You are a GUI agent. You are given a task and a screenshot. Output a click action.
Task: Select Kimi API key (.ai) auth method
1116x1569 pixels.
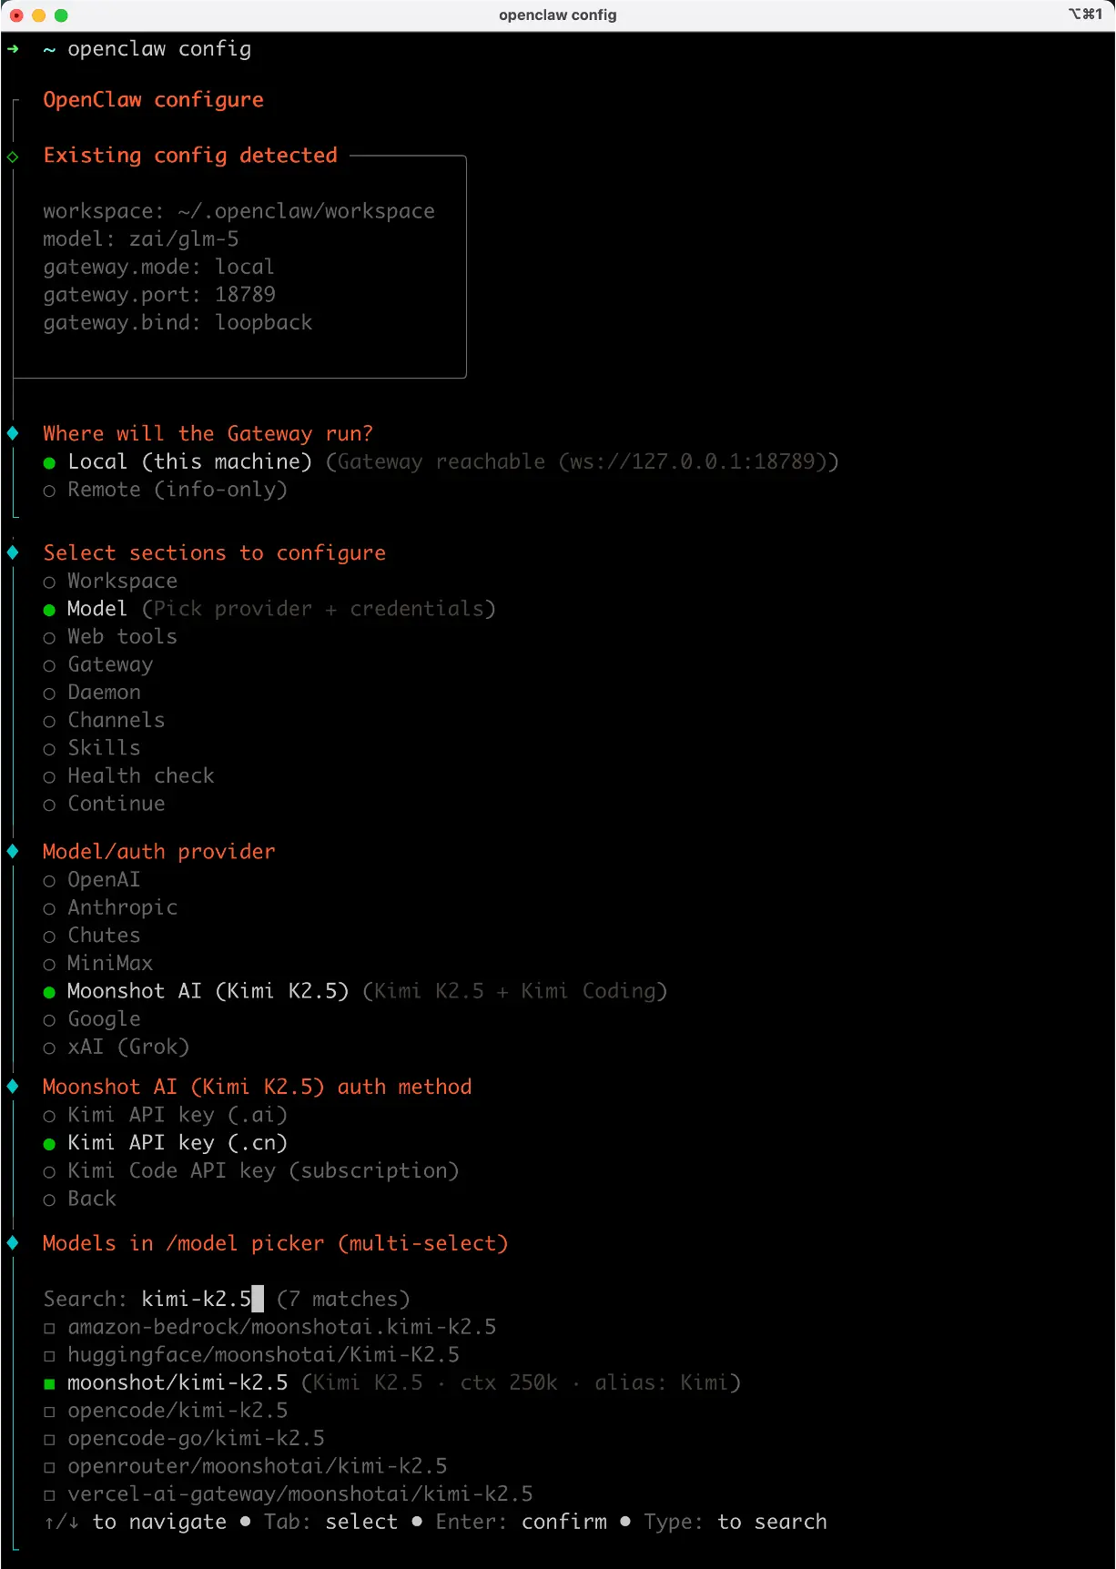(x=165, y=1115)
